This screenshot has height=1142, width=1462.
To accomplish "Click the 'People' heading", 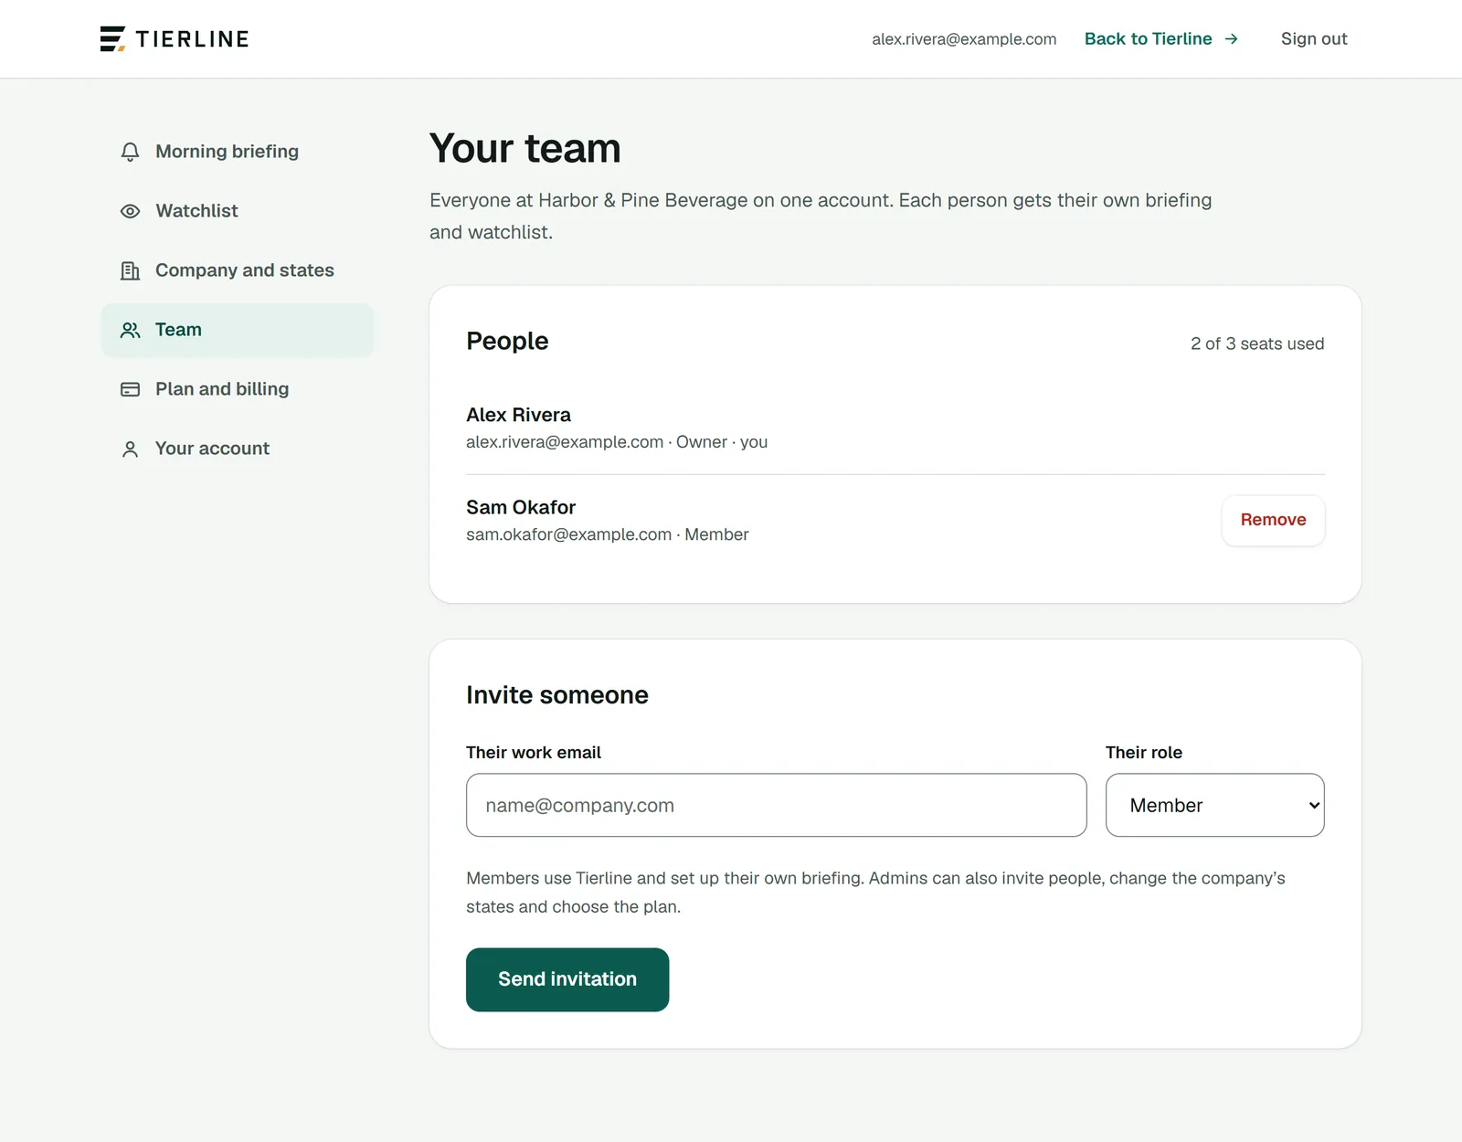I will [507, 341].
